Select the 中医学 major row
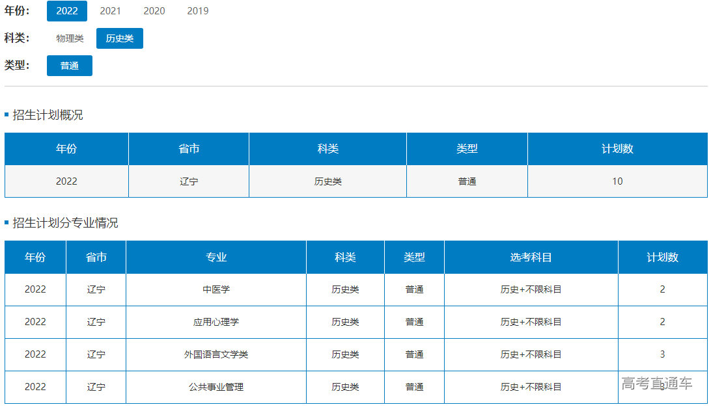Image resolution: width=711 pixels, height=409 pixels. click(x=216, y=289)
